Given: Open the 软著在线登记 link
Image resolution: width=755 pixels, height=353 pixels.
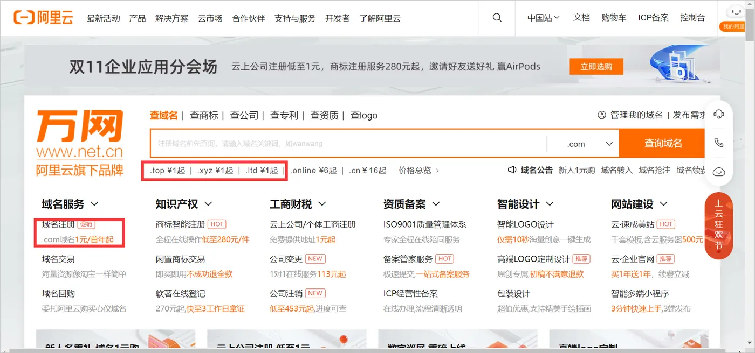Looking at the screenshot, I should [x=181, y=293].
